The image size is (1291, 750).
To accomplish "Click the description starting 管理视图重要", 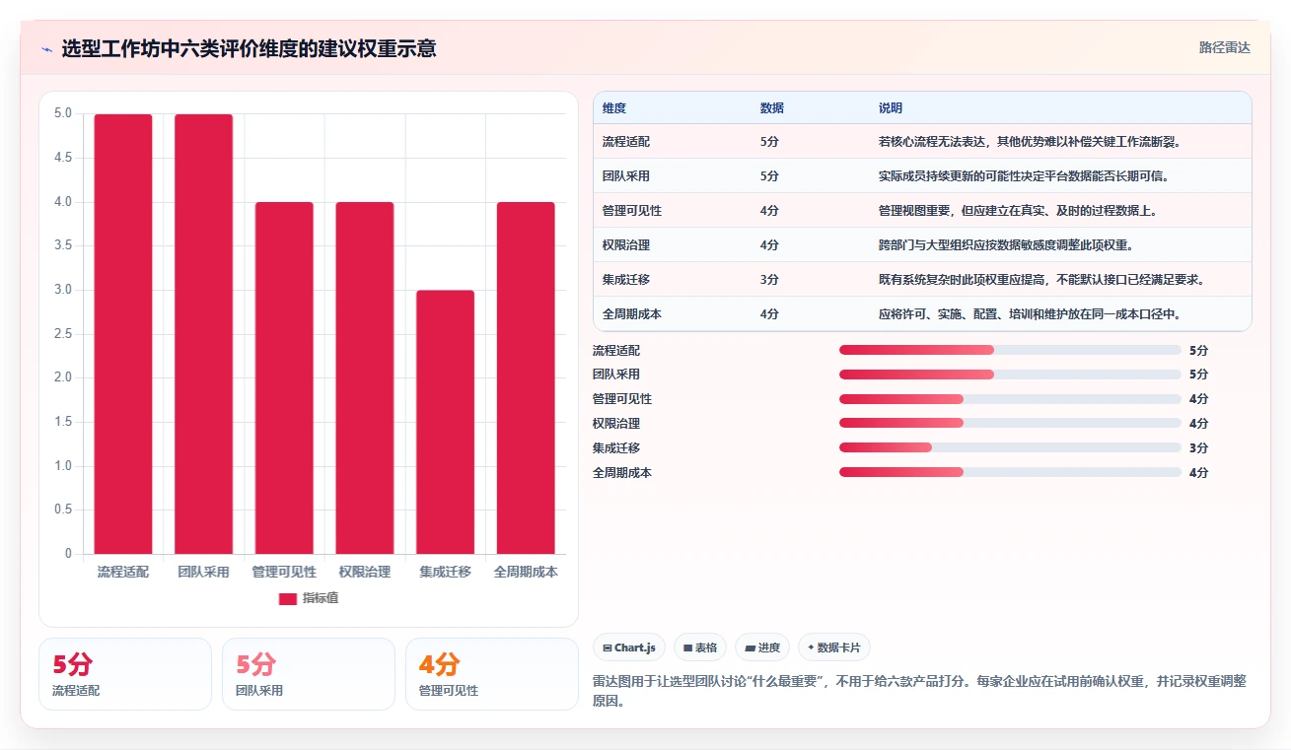I will click(1018, 211).
